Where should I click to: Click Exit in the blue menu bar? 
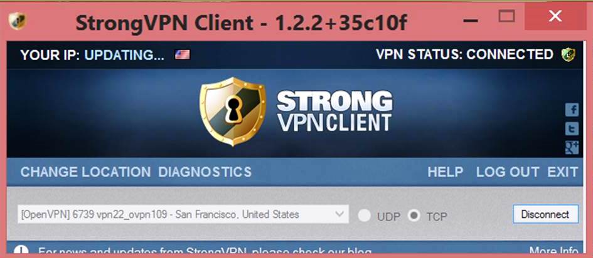point(562,172)
